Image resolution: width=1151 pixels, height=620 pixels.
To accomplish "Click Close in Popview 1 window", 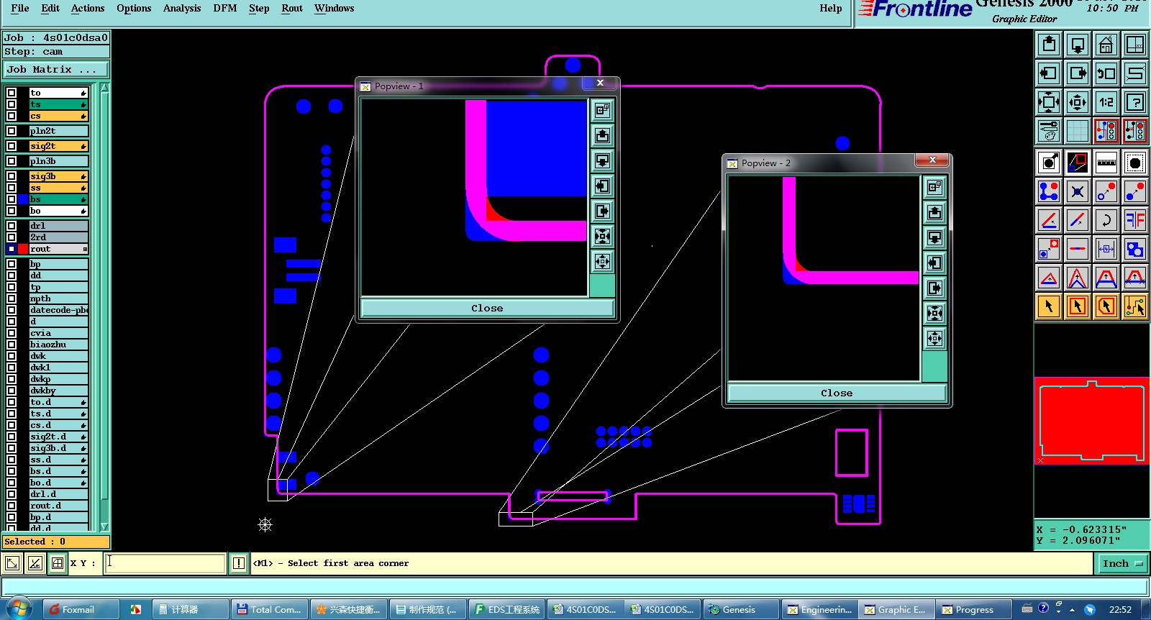I will (487, 308).
